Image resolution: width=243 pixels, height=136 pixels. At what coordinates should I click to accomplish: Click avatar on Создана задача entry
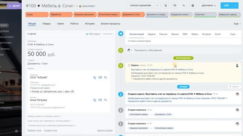click(x=237, y=94)
